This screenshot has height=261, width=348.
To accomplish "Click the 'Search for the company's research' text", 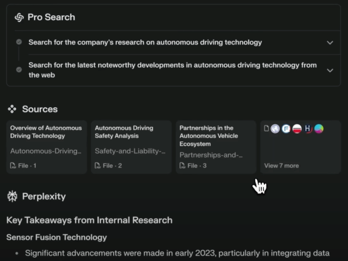I will 145,42.
